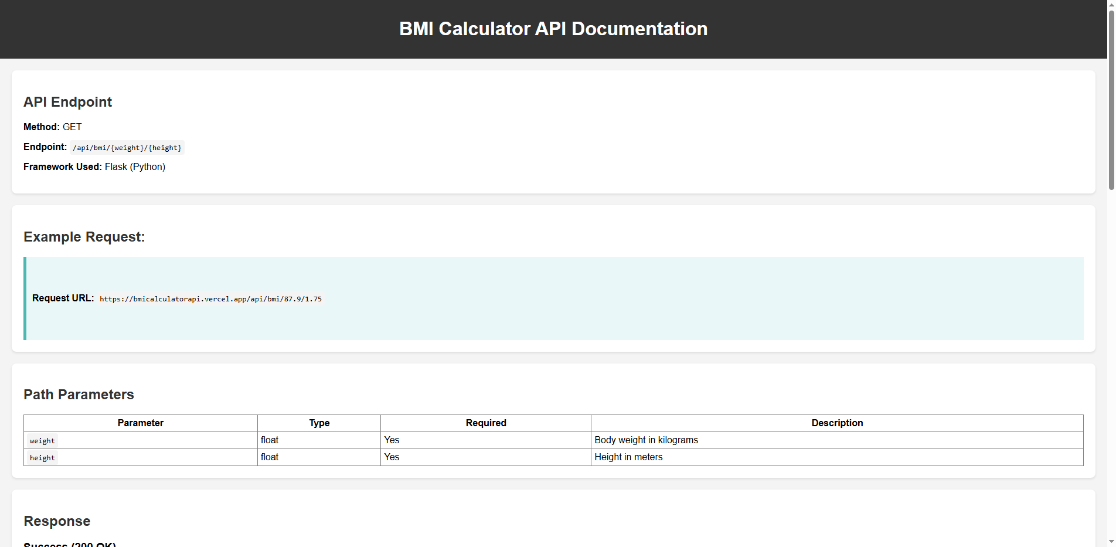This screenshot has height=547, width=1116.
Task: Click the Description column header
Action: tap(837, 423)
